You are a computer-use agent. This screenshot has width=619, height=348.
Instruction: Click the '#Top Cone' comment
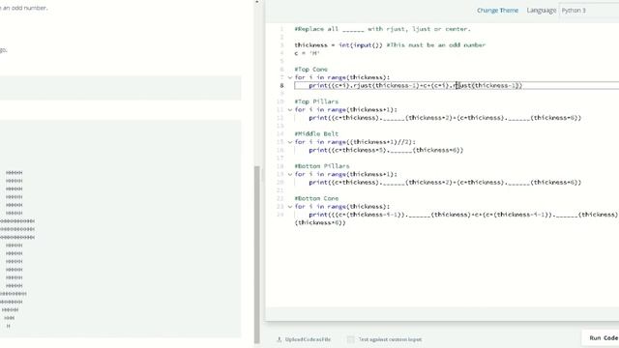pos(310,70)
